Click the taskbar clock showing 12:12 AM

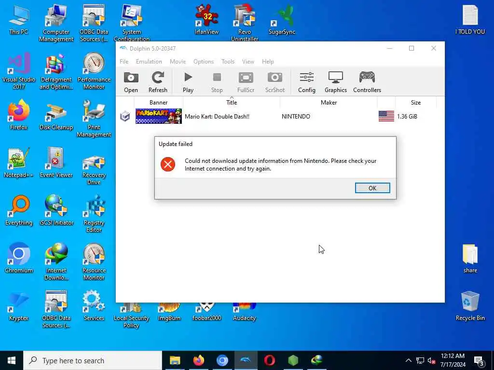453,360
